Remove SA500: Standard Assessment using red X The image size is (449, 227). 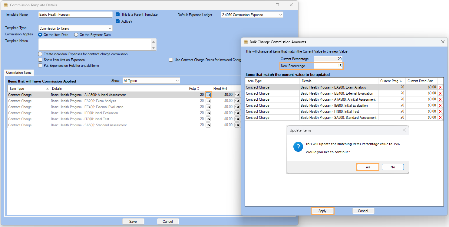[440, 118]
